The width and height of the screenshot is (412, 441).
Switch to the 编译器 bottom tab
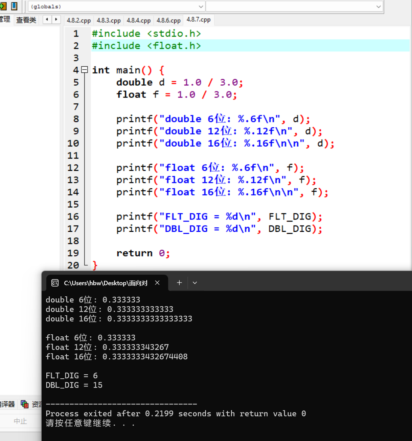pos(7,404)
